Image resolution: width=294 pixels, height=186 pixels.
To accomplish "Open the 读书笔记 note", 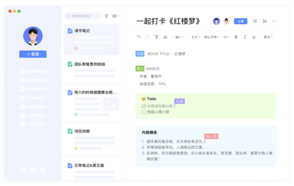I will (x=92, y=39).
